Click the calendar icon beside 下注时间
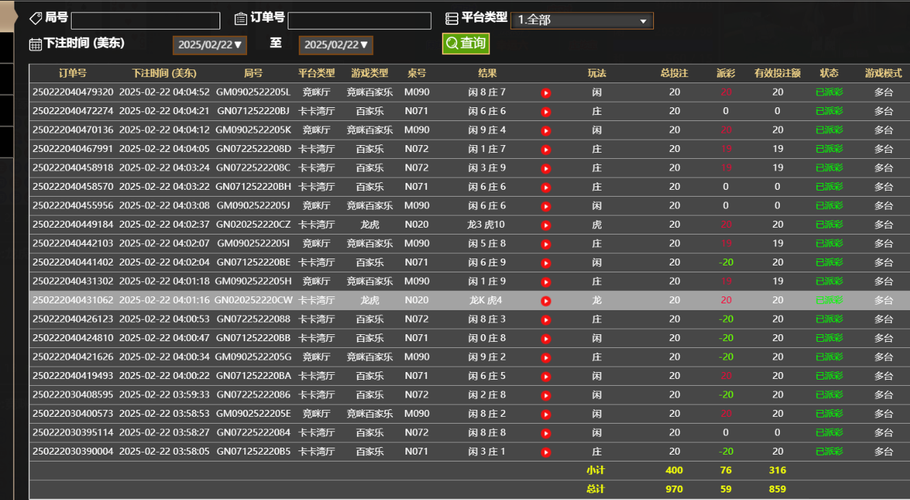910x500 pixels. (x=36, y=44)
